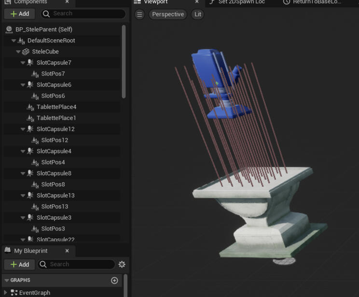This screenshot has height=297, width=359.
Task: Collapse the SteleCube node
Action: pos(18,52)
